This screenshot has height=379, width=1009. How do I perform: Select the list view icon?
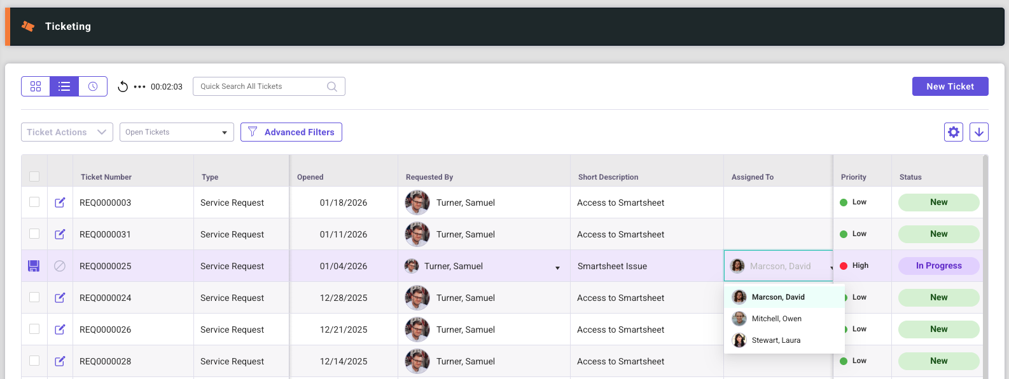64,86
